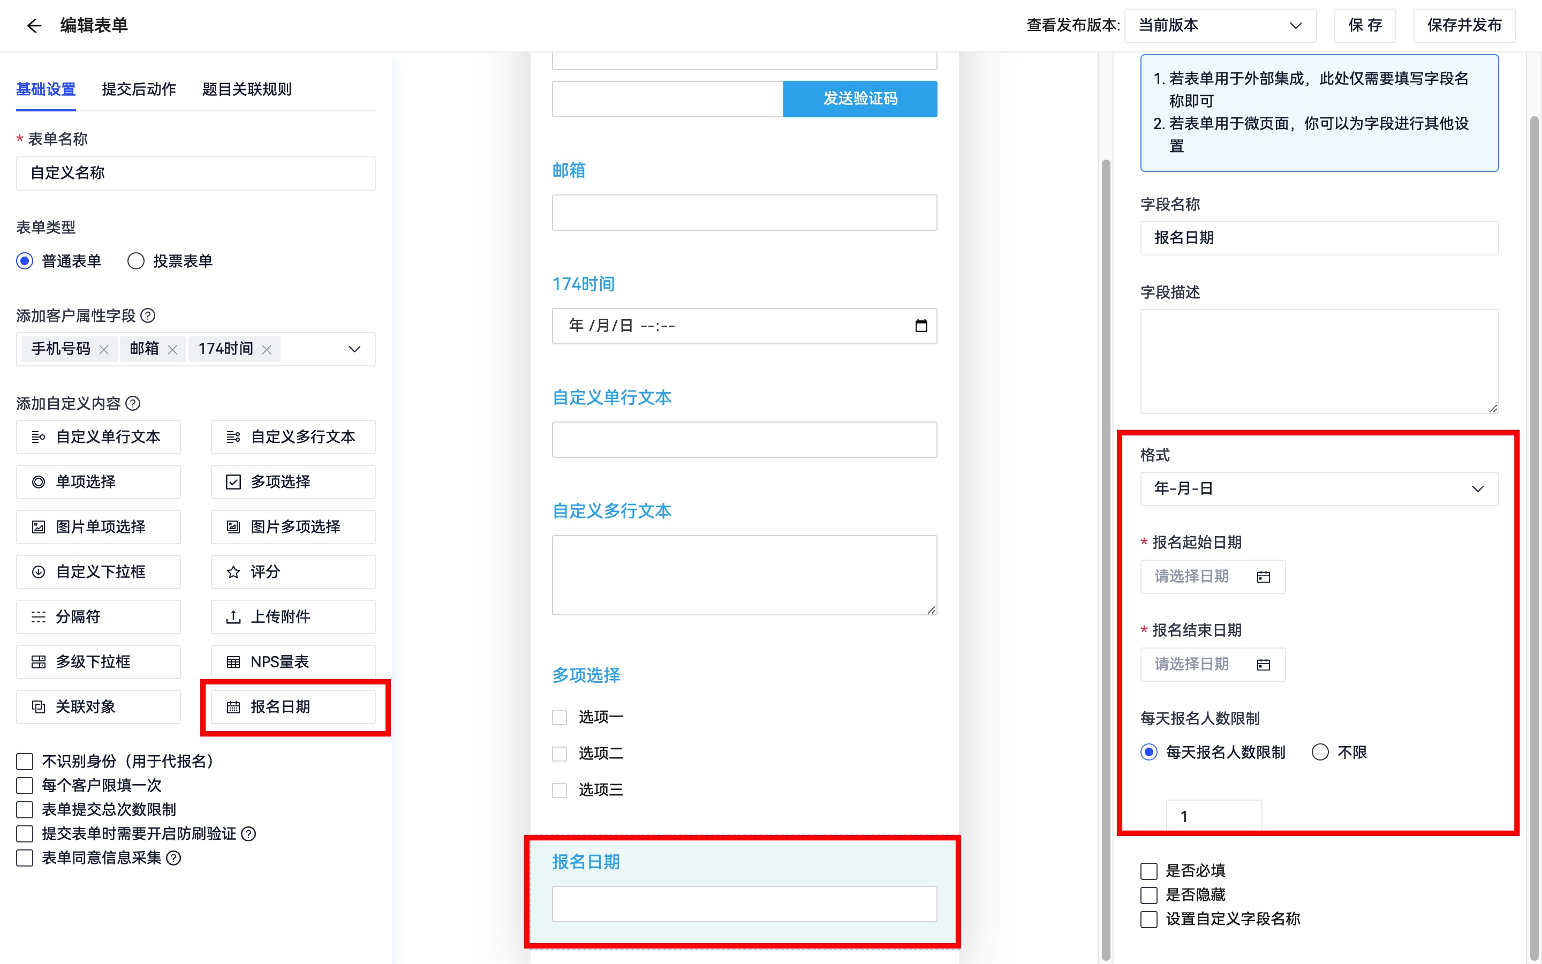The height and width of the screenshot is (964, 1542).
Task: Add 报名日期 field from left panel
Action: (x=293, y=707)
